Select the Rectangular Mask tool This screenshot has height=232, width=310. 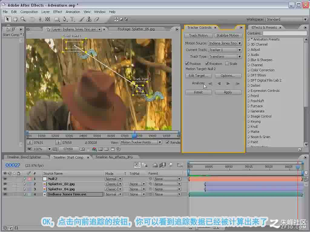(57, 19)
